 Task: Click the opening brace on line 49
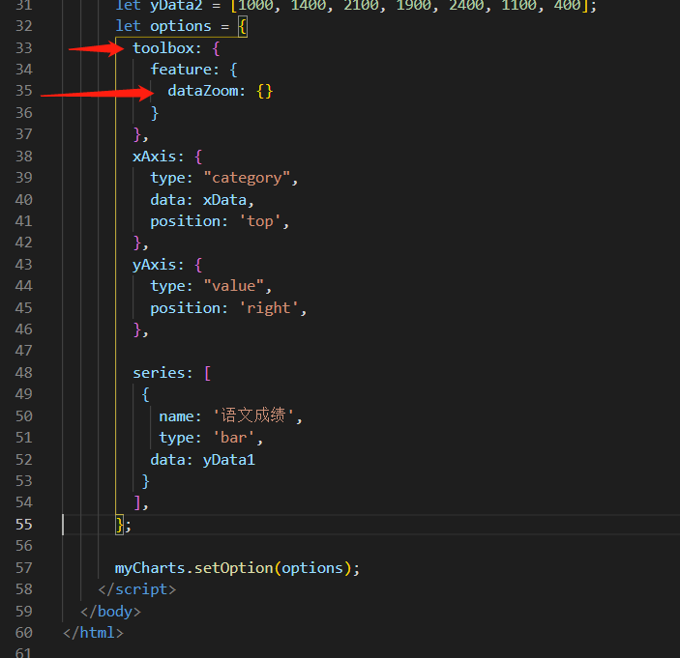(x=146, y=394)
